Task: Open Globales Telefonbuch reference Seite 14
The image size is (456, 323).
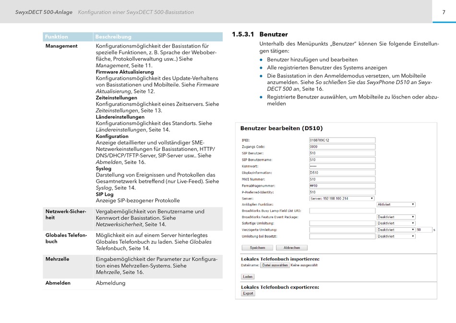Action: pos(154,245)
